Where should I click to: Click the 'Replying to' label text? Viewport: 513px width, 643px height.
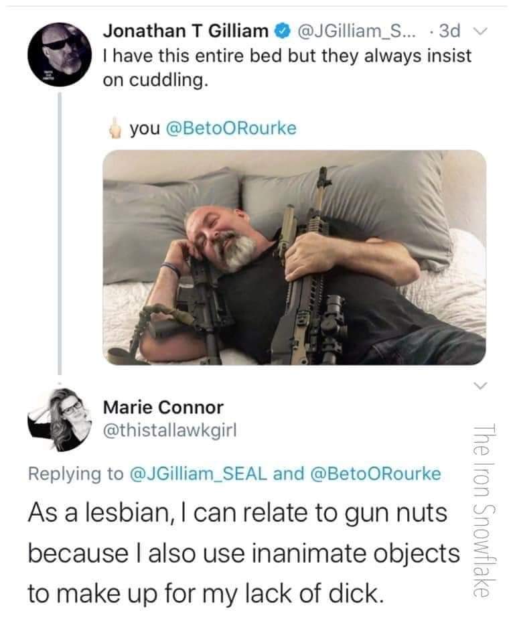[x=76, y=474]
